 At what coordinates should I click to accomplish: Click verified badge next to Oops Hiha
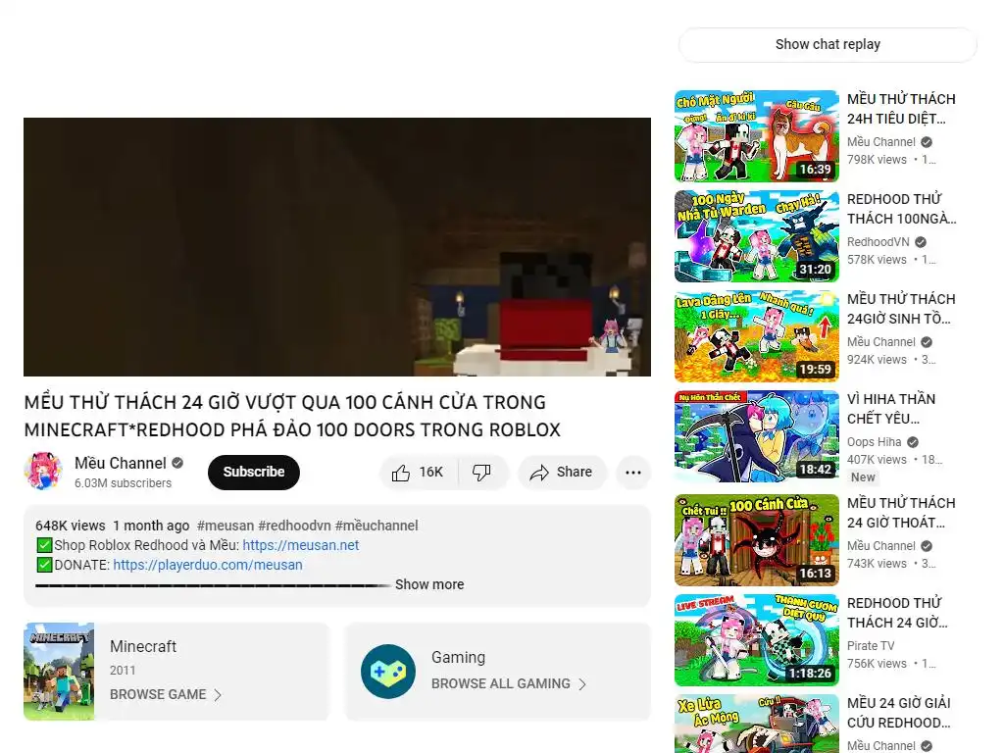(x=913, y=442)
